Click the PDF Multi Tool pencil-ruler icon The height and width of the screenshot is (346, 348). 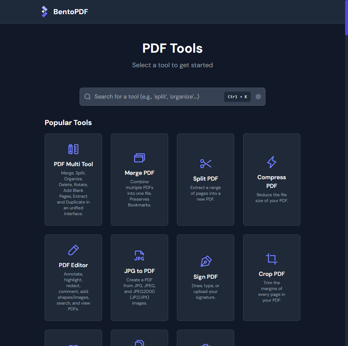click(73, 149)
